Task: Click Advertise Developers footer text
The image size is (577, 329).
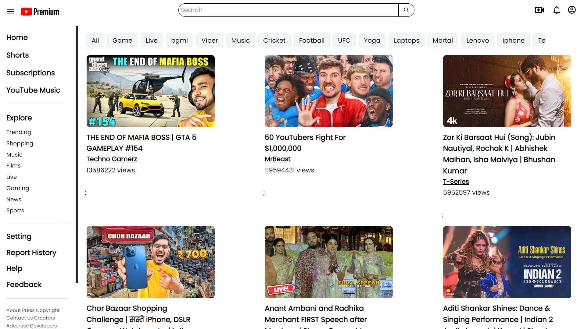Action: point(31,326)
